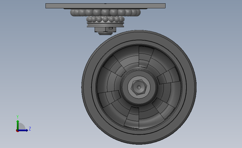Viewport: 242px width, 148px height.
Task: Select the hex nut at wheel center
Action: click(139, 87)
